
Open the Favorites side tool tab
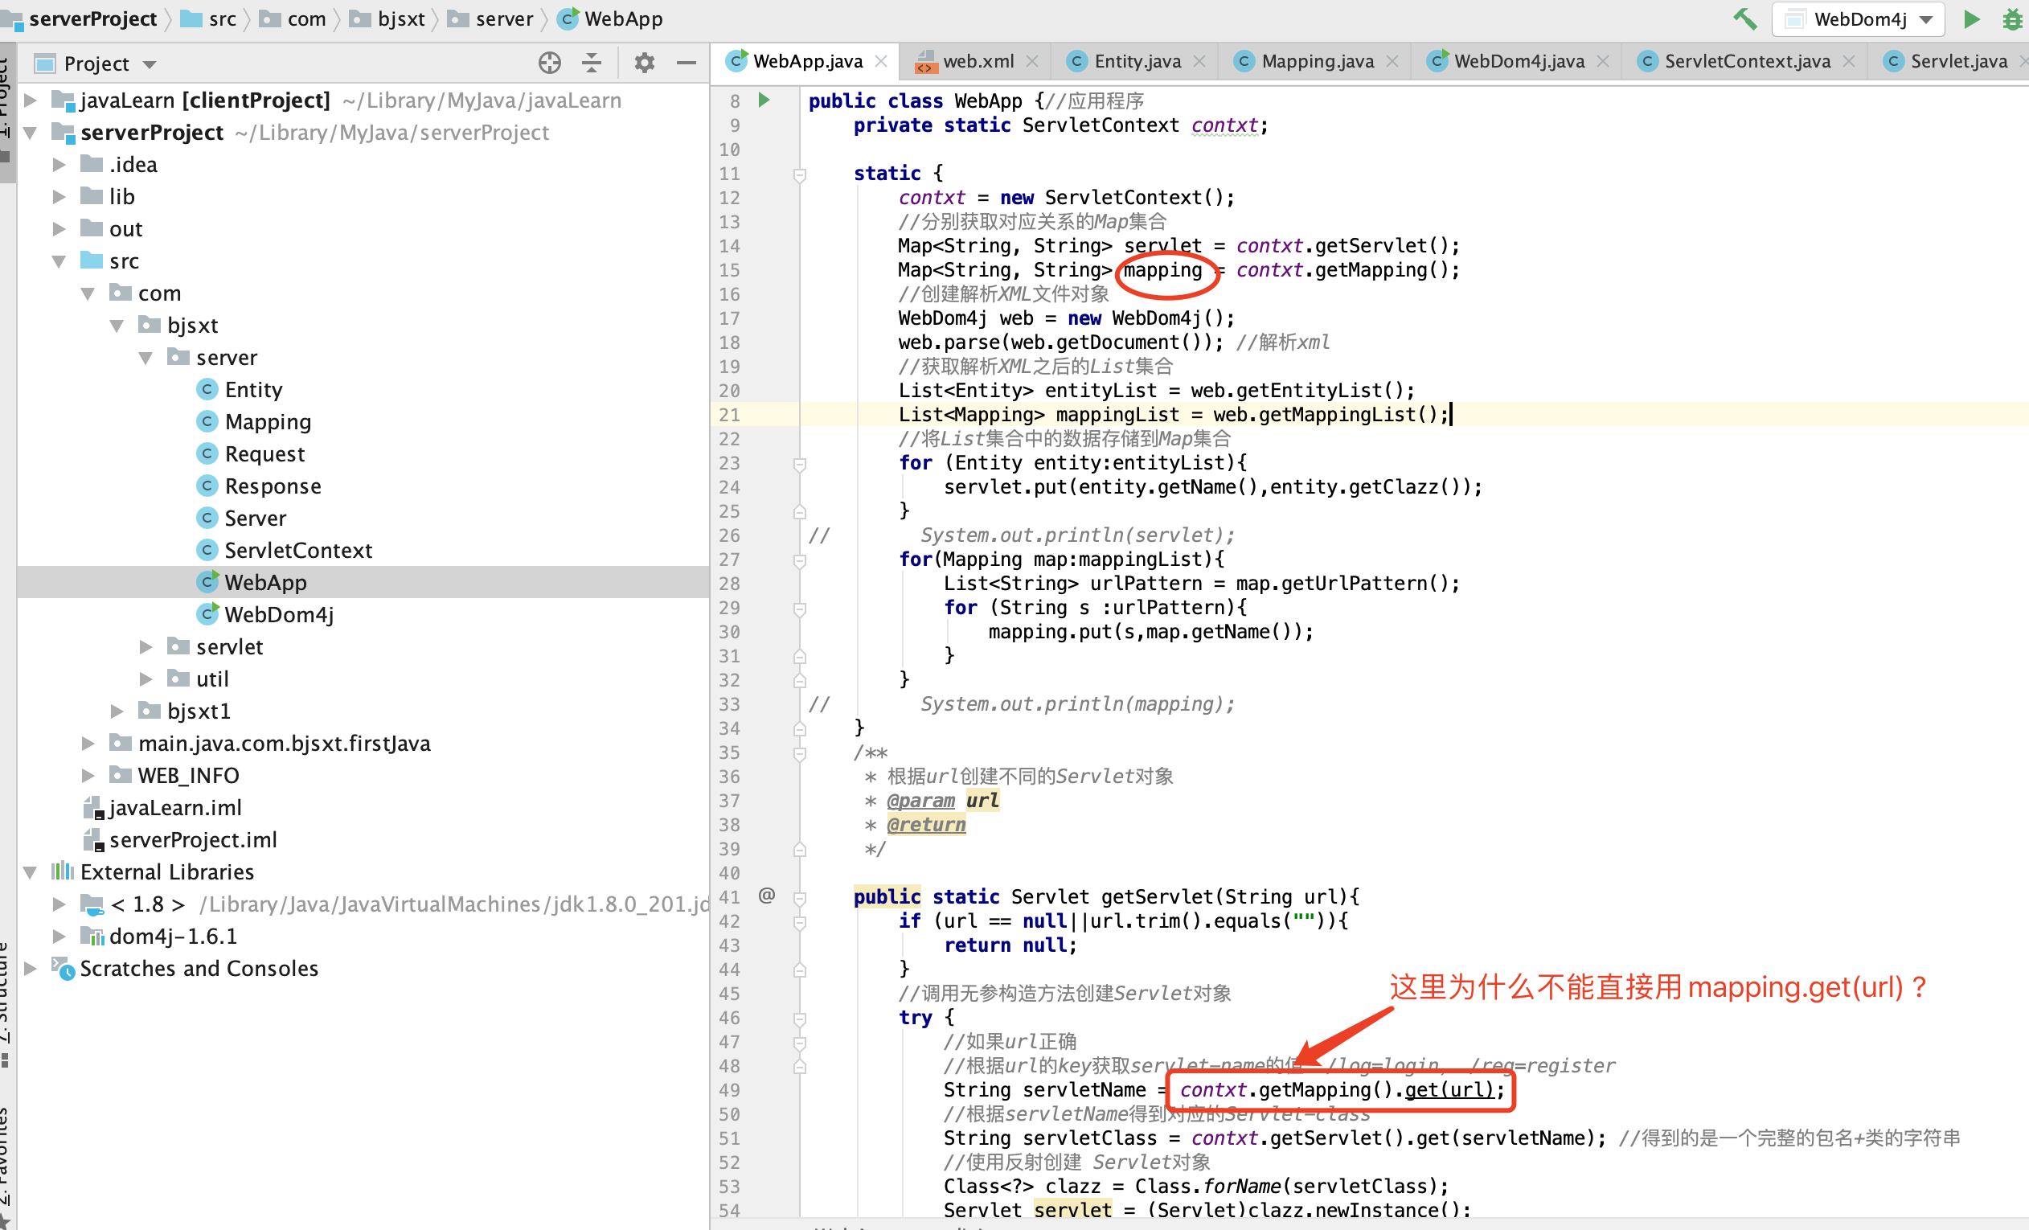click(6, 1167)
